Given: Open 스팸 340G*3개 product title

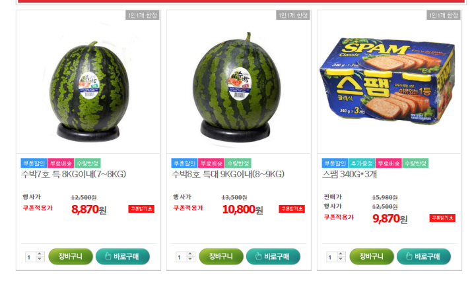Looking at the screenshot, I should 349,174.
